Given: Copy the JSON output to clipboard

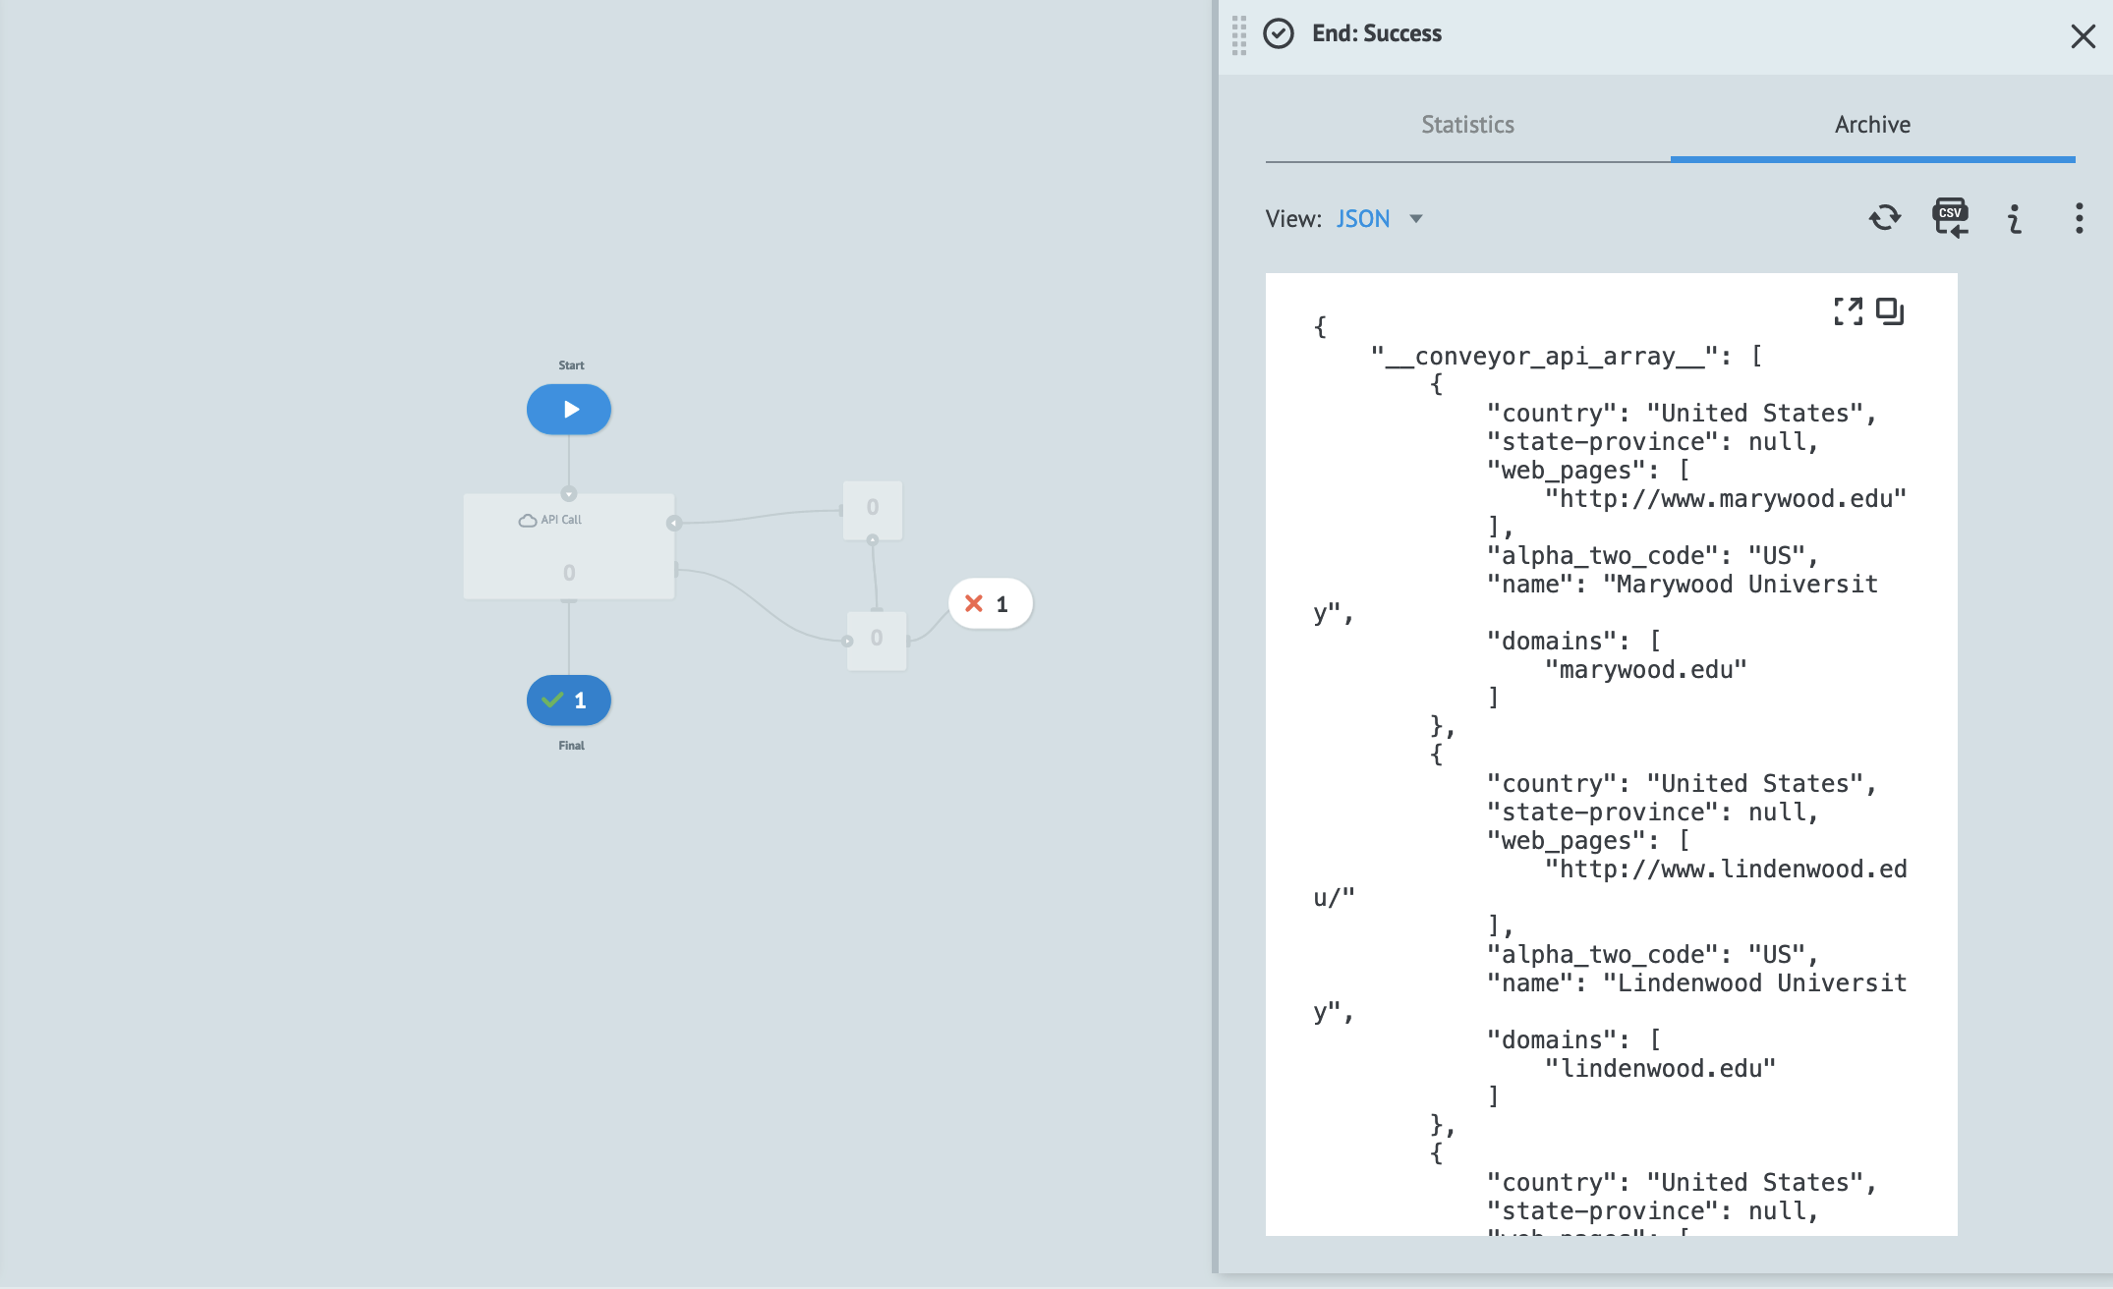Looking at the screenshot, I should click(1891, 311).
